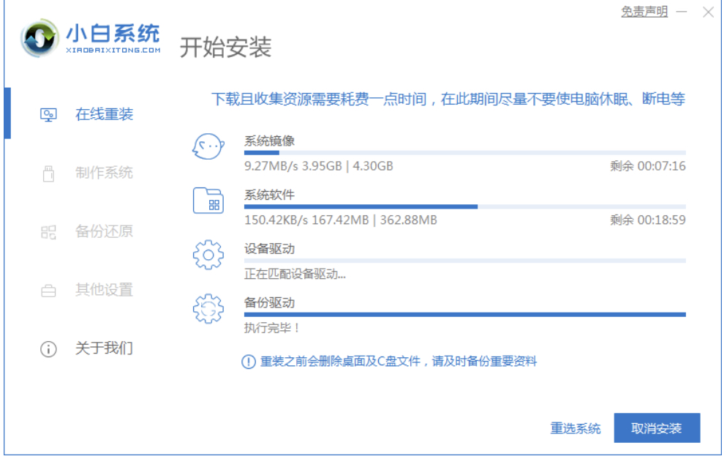Open the 在线重装 sidebar tab
727x459 pixels.
click(104, 115)
